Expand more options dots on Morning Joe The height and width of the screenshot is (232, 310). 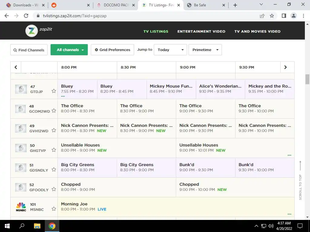point(289,214)
